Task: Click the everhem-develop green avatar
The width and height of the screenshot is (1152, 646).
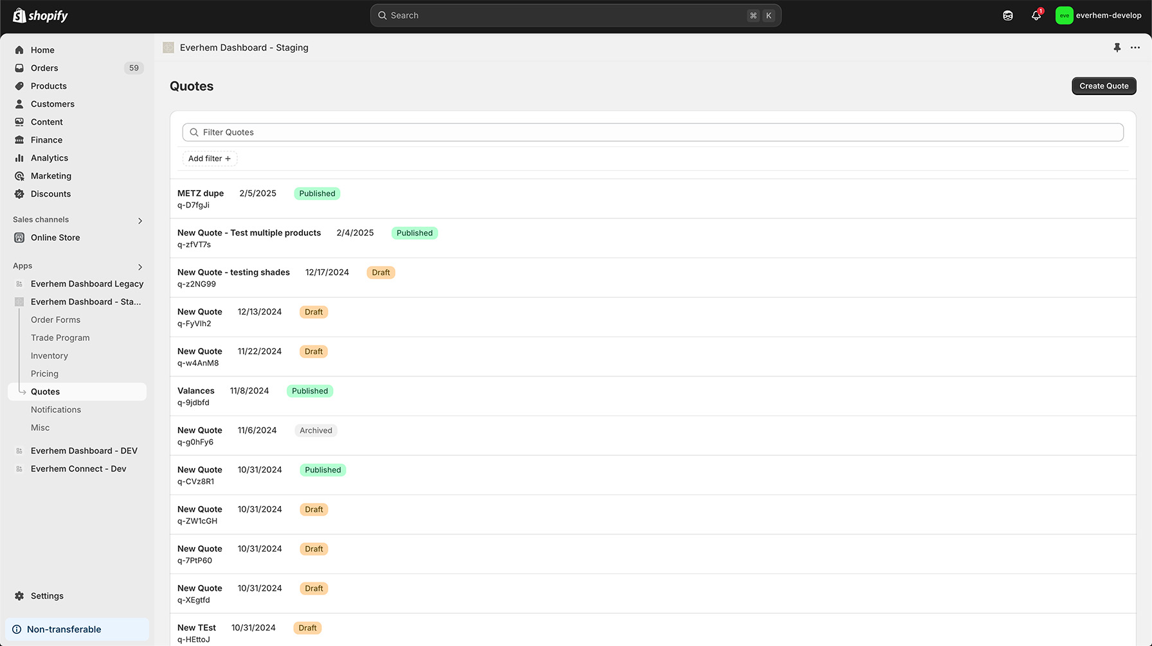Action: click(1065, 15)
